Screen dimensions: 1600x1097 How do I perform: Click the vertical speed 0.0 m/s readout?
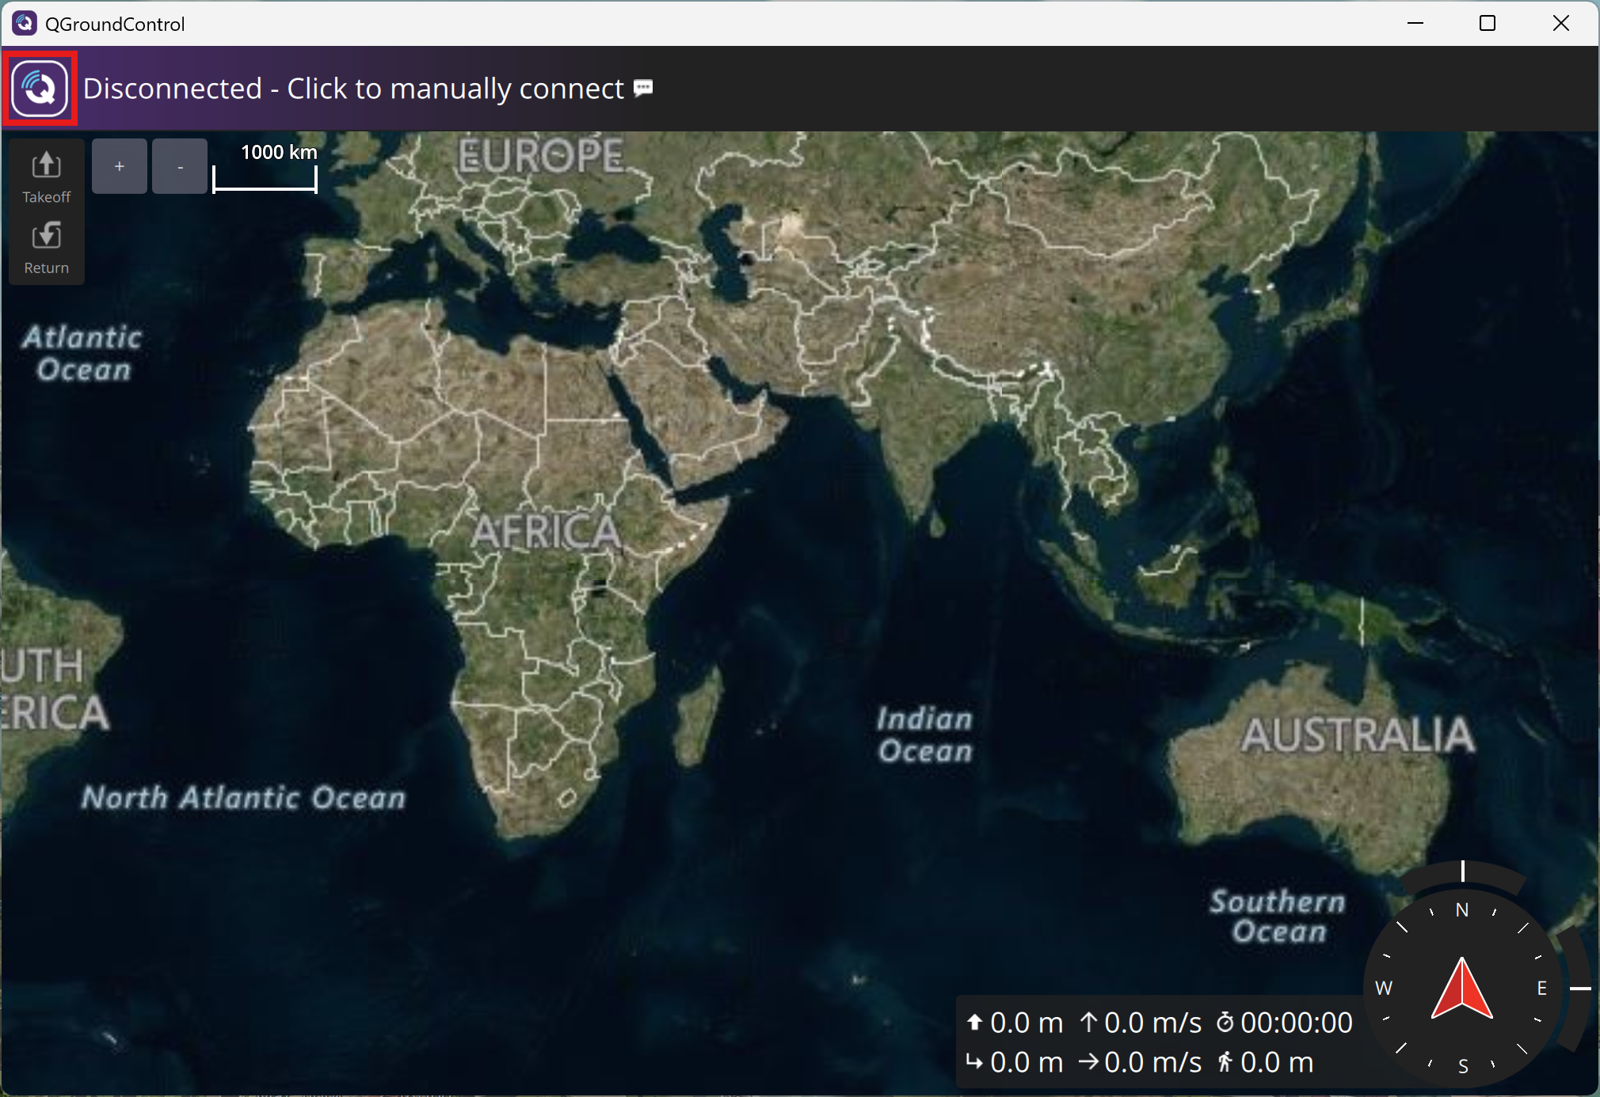pos(1152,1023)
